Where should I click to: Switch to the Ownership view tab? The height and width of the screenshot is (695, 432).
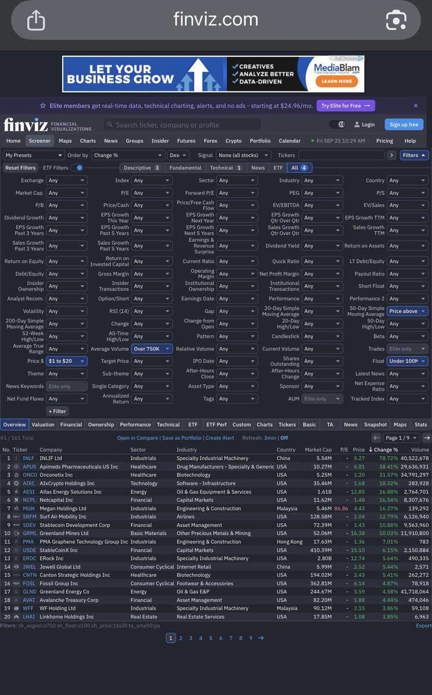pos(101,425)
